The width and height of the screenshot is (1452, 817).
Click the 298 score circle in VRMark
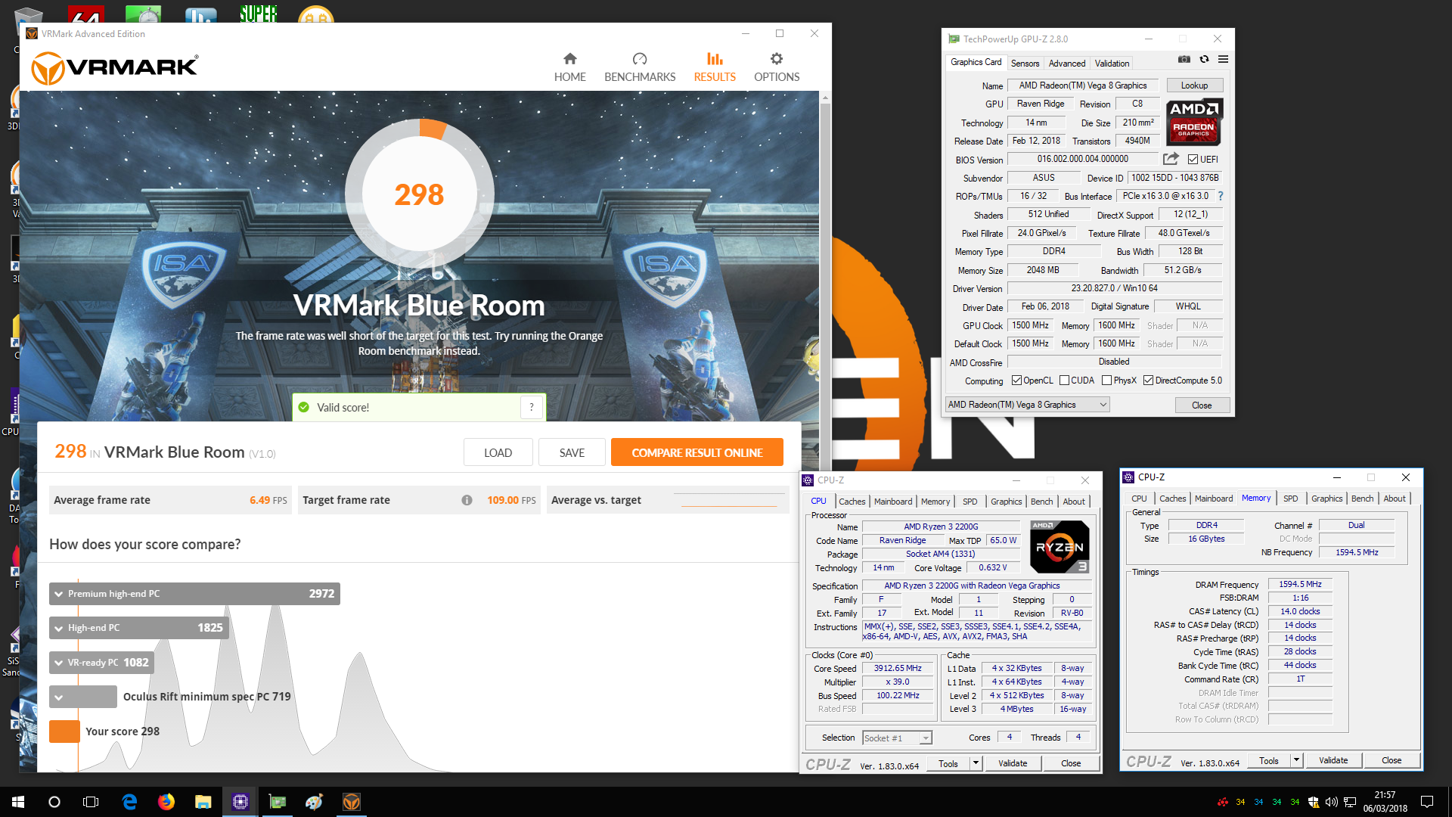(x=419, y=194)
